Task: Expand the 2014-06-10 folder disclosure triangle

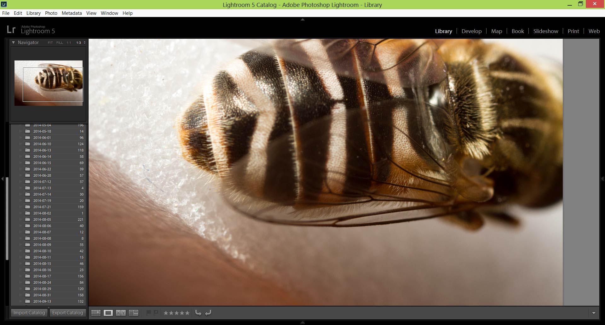Action: (21, 144)
